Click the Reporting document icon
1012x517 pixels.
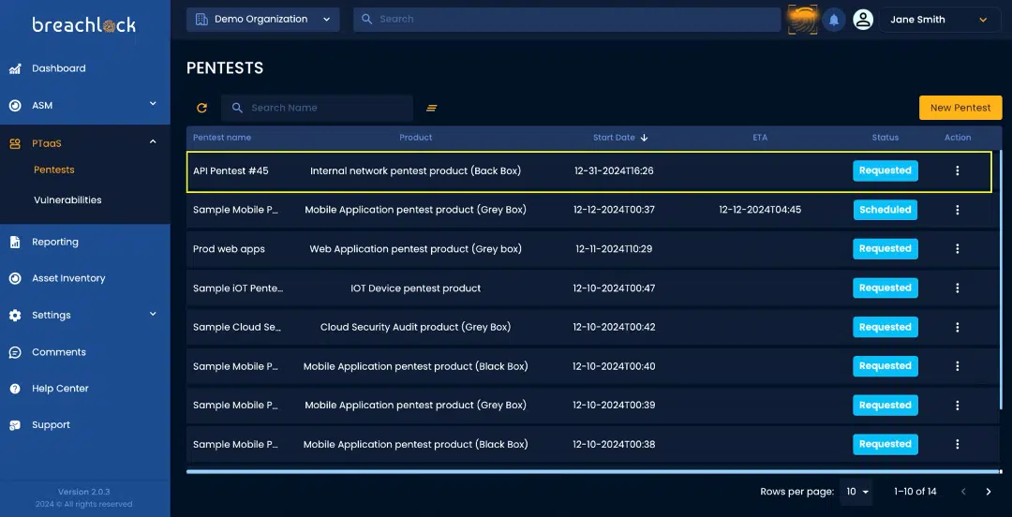[x=15, y=242]
